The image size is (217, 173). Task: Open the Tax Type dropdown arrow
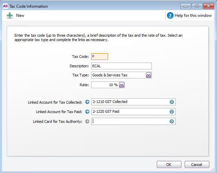click(148, 75)
